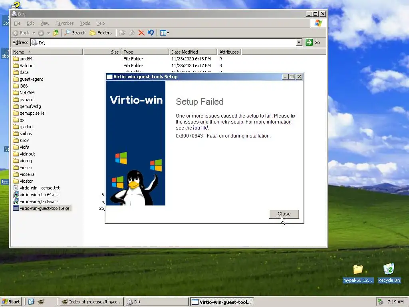Image resolution: width=409 pixels, height=307 pixels.
Task: Select the vioscsi folder
Action: 23,167
